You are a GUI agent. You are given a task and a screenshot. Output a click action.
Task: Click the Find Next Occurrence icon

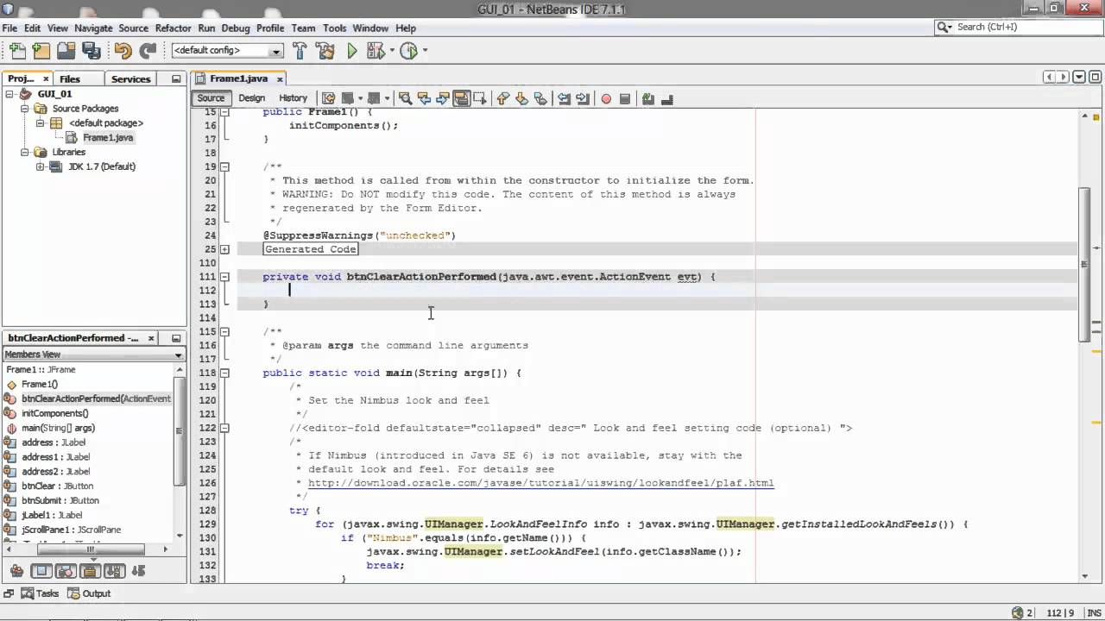(443, 98)
